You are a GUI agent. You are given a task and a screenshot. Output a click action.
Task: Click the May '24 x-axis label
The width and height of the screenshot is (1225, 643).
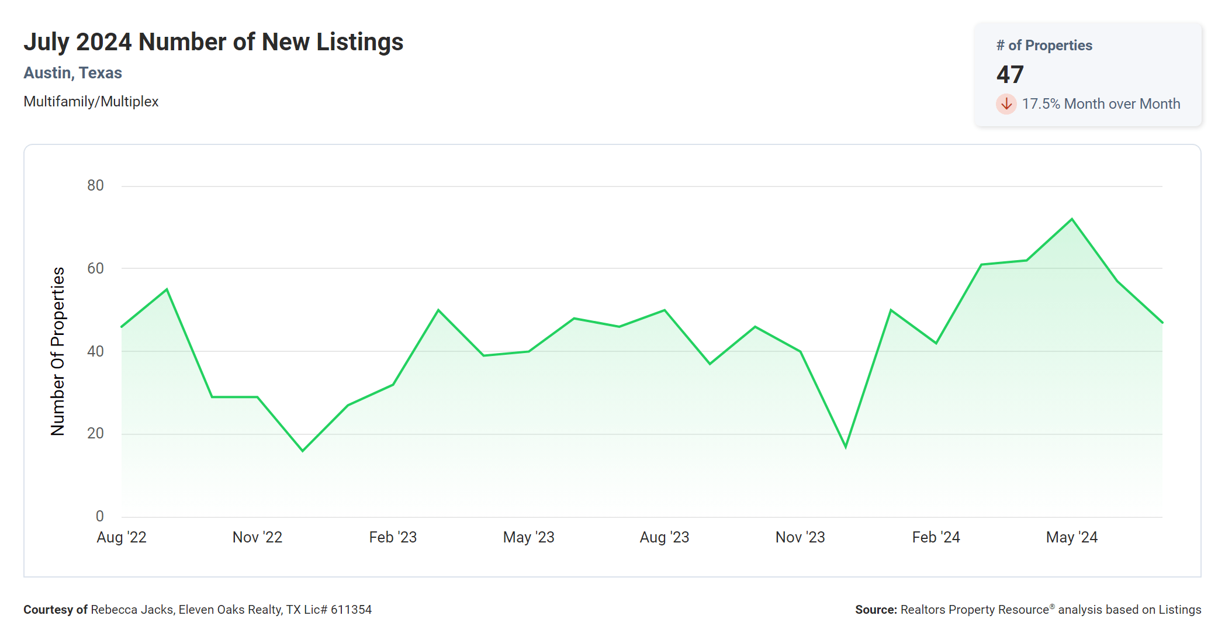(x=1071, y=537)
